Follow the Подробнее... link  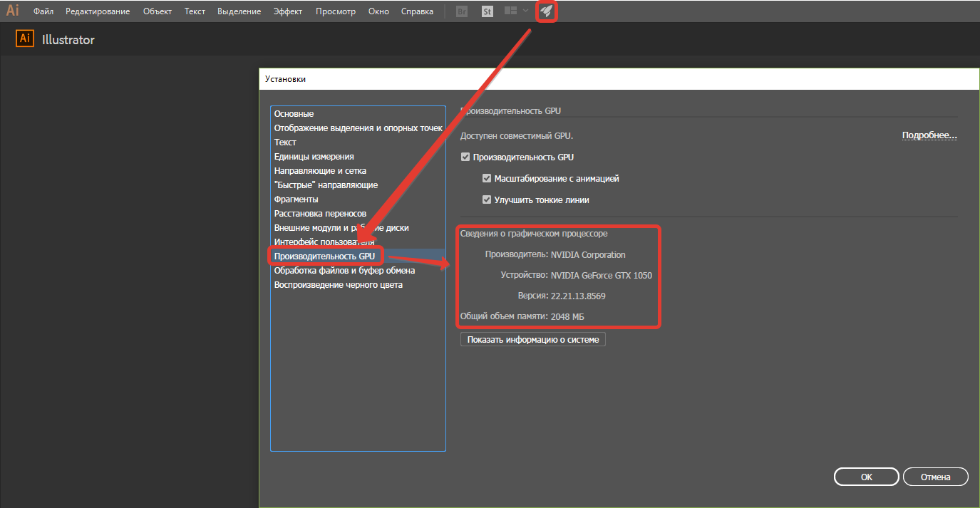929,135
